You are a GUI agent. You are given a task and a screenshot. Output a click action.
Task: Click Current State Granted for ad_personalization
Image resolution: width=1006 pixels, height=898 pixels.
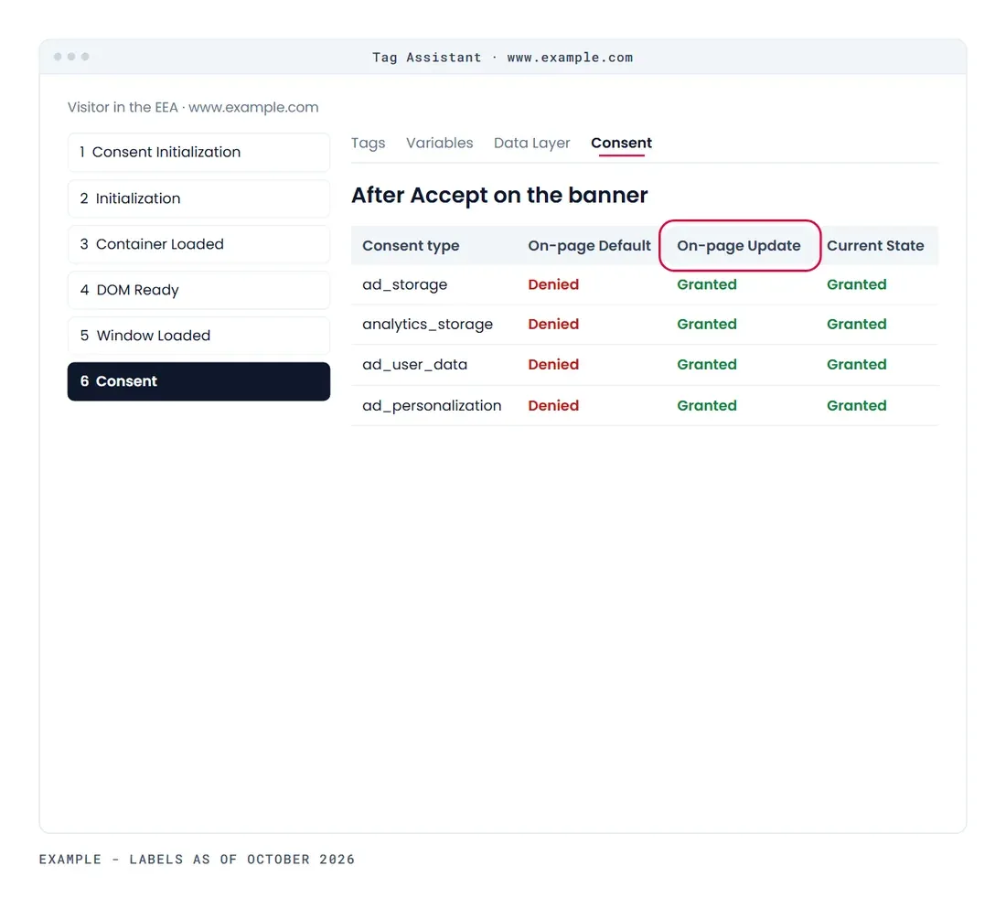coord(857,405)
